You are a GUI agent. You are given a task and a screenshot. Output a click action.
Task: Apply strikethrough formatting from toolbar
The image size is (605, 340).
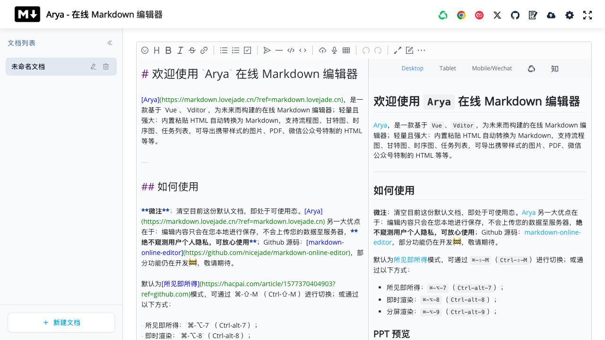click(x=192, y=50)
